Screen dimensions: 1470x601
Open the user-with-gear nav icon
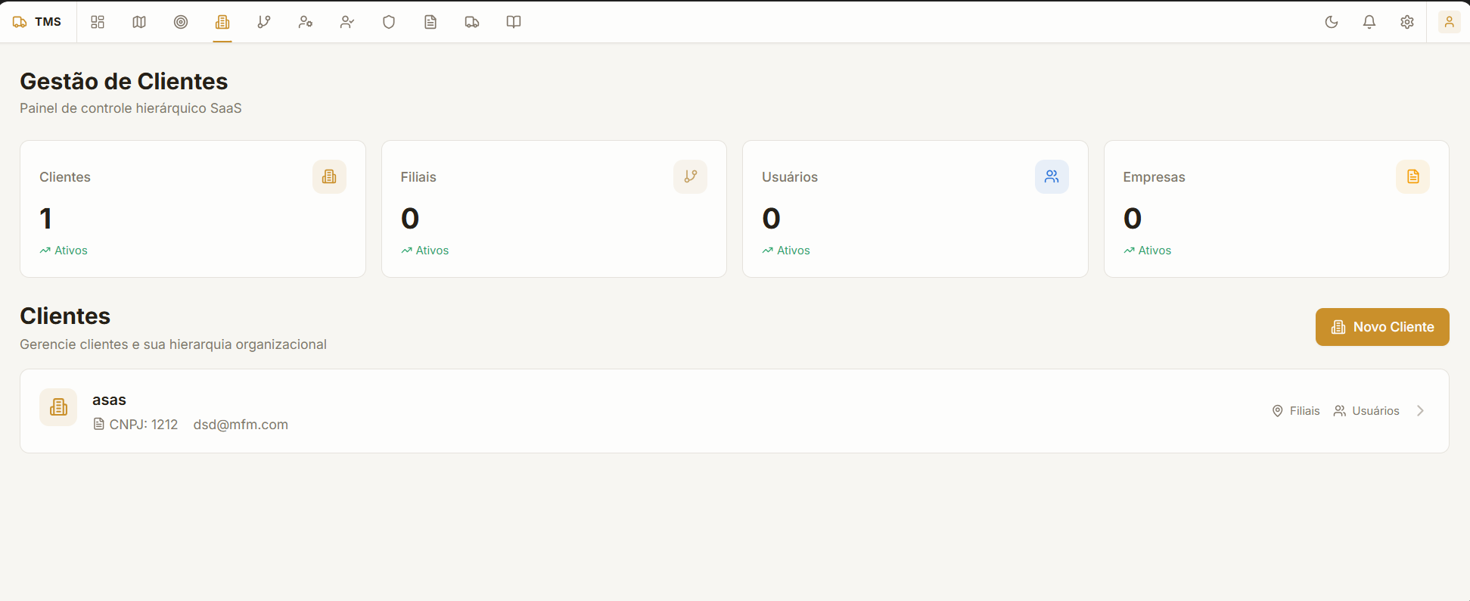tap(306, 22)
